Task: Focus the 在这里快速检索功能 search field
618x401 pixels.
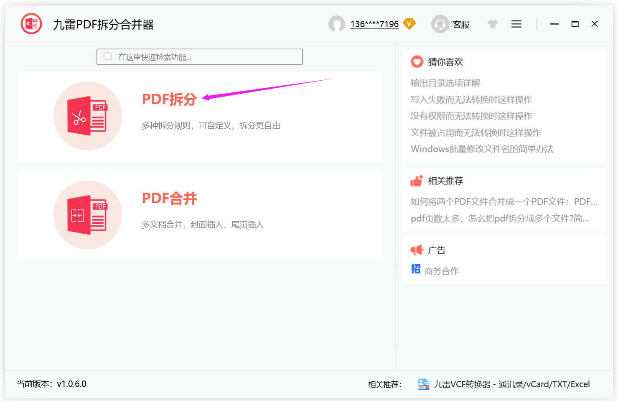Action: (200, 57)
